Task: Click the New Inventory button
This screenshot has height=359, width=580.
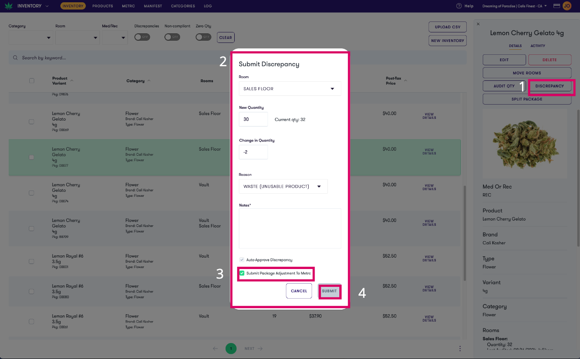Action: pos(448,41)
